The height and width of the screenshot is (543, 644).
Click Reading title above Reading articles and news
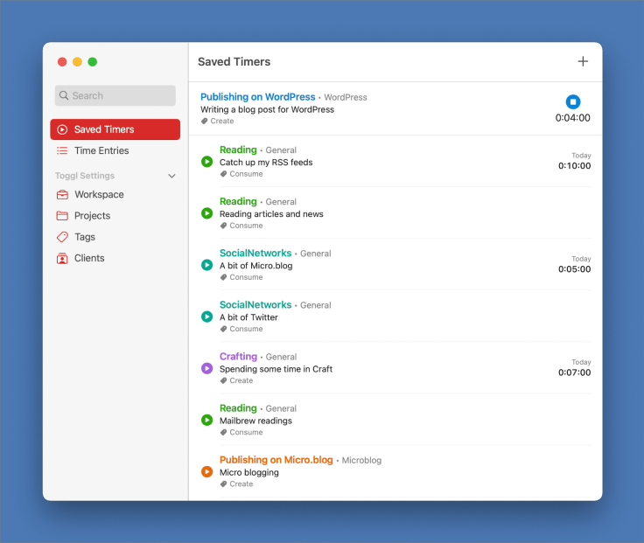238,201
